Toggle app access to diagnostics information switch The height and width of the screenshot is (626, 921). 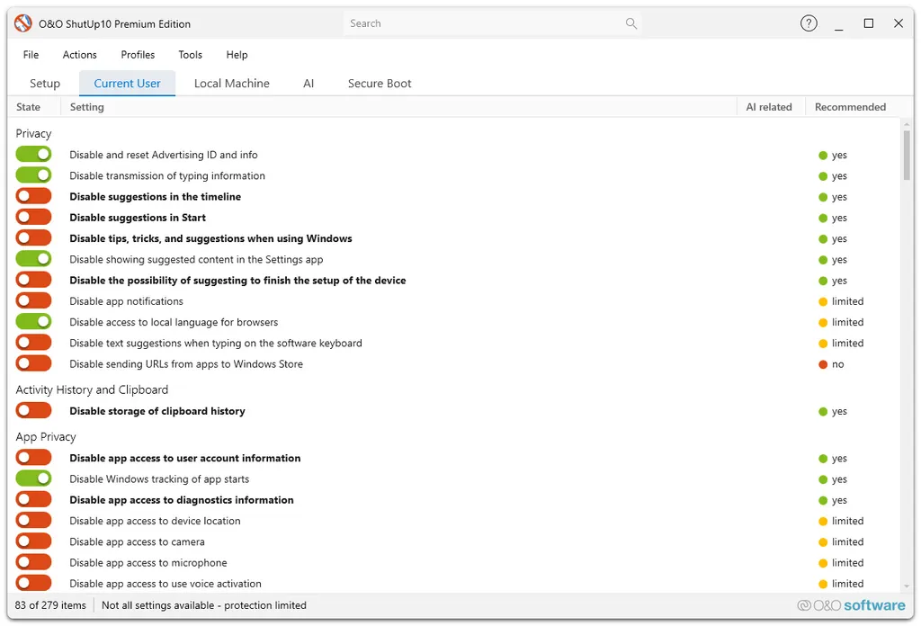33,500
